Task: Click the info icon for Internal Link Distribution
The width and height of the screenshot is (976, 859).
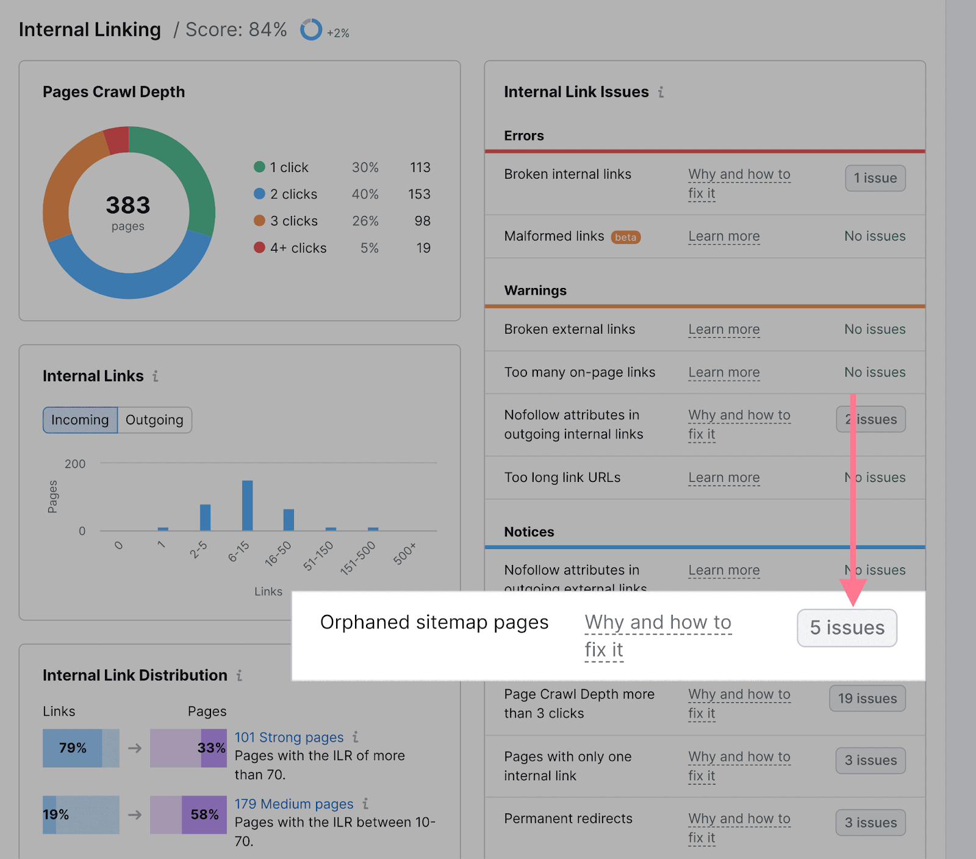Action: 239,675
